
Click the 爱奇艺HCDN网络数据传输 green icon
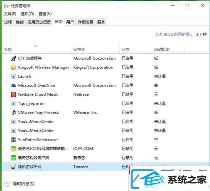(13, 149)
